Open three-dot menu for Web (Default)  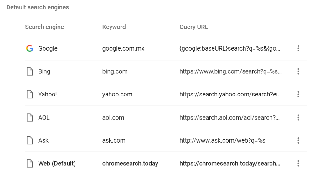pos(298,163)
